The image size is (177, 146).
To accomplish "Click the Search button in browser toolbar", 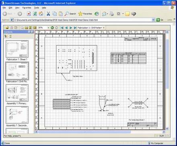I will (x=70, y=14).
